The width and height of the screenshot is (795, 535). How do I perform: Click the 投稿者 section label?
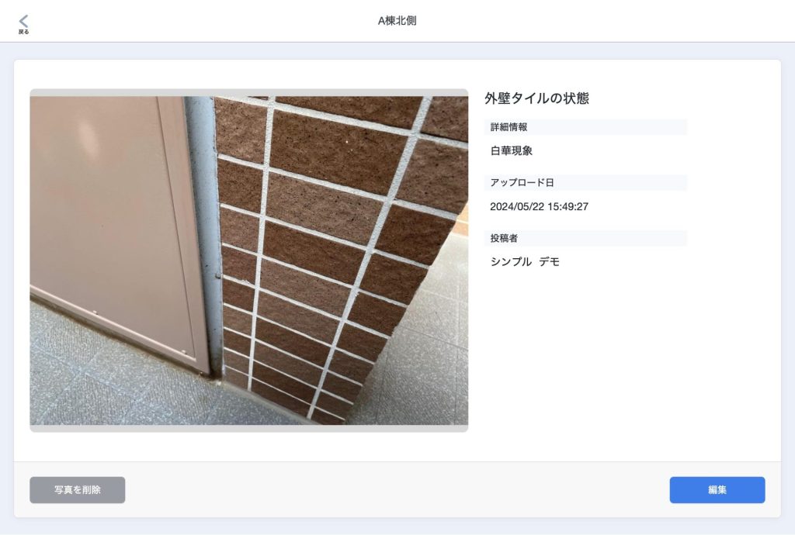(503, 238)
